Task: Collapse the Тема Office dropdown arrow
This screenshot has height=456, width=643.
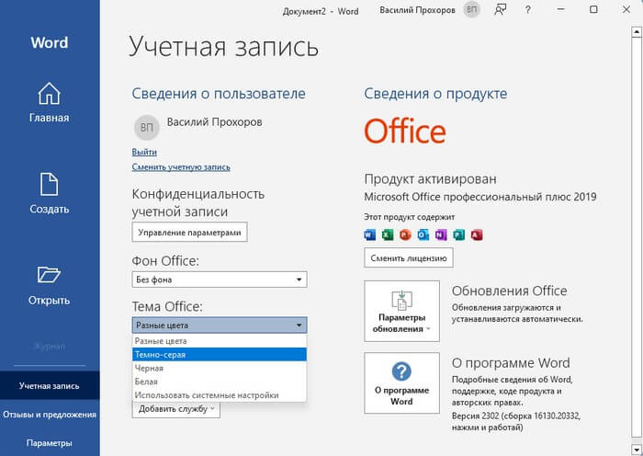Action: click(x=299, y=325)
